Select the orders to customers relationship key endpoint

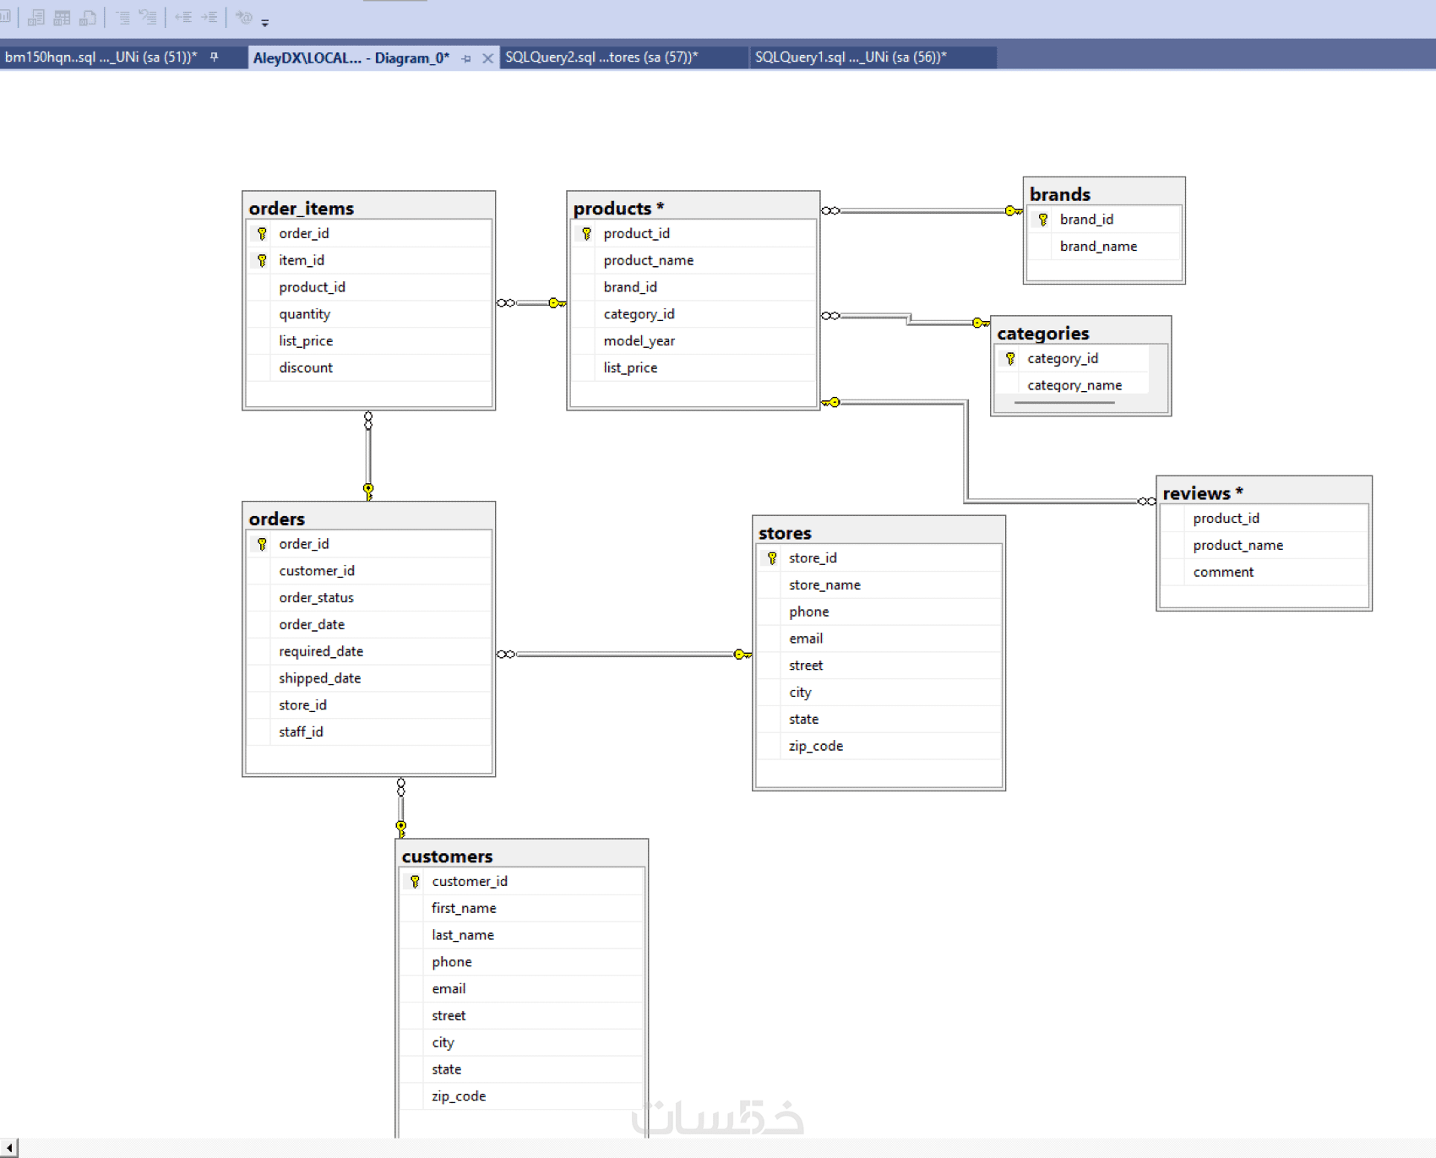pyautogui.click(x=401, y=829)
